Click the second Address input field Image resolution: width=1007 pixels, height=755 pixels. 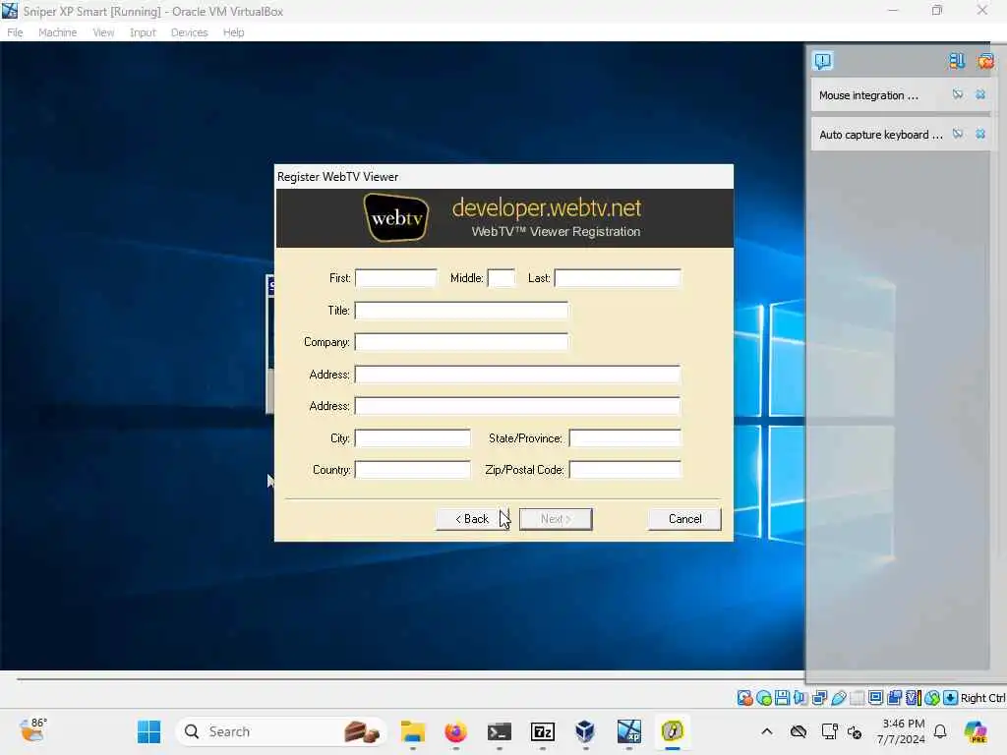[x=517, y=406]
